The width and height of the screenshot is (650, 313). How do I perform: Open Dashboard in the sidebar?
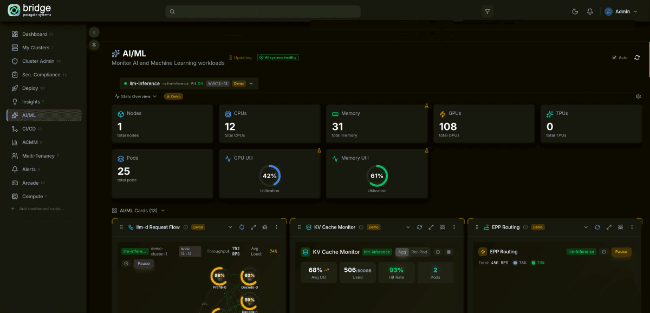(44, 34)
